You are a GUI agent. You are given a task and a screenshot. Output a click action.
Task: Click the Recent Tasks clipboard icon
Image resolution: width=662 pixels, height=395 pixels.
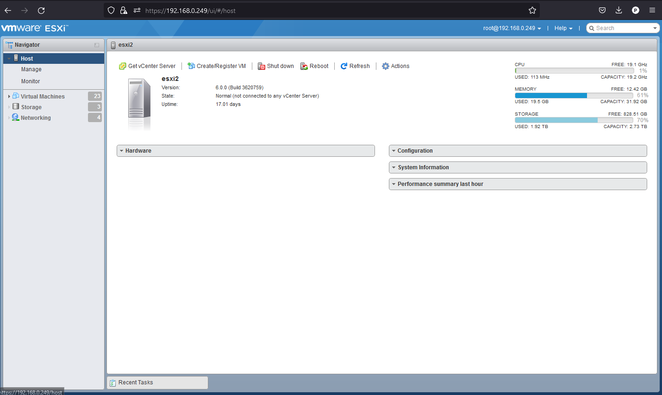[x=113, y=383]
